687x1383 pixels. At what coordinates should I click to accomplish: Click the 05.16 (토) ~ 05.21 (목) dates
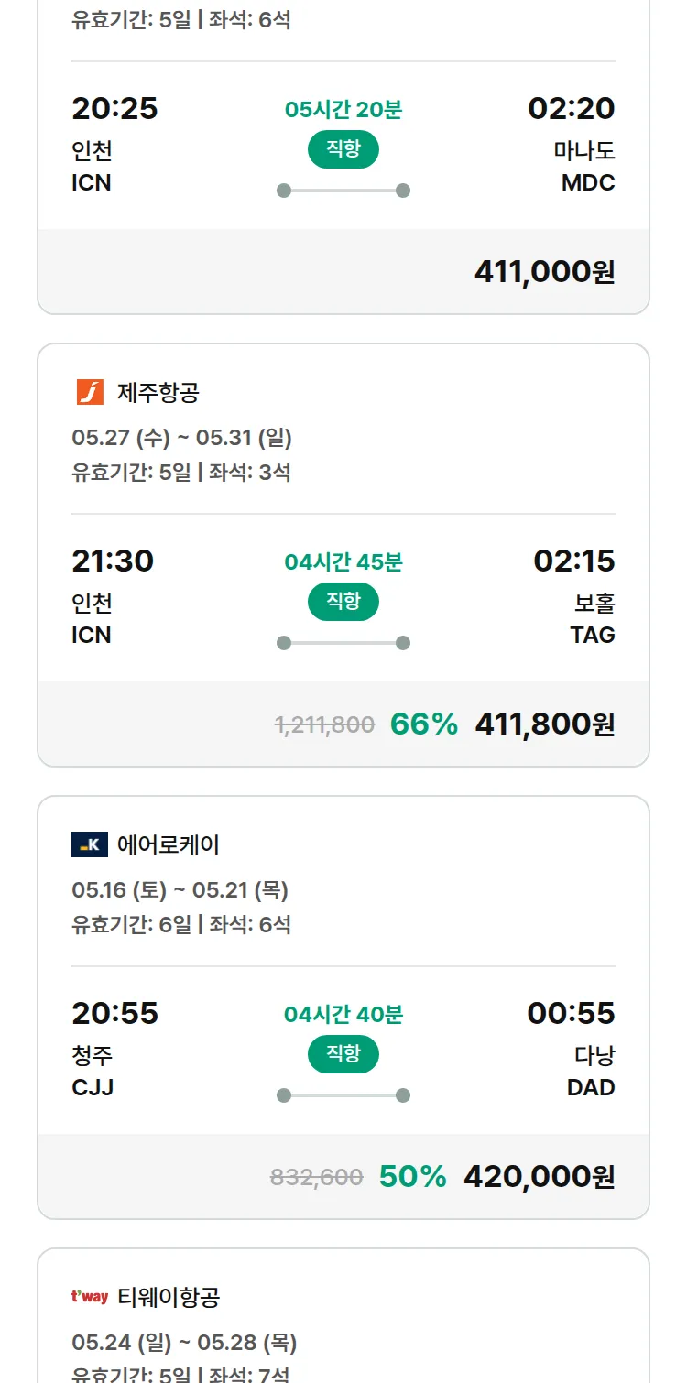(x=180, y=890)
